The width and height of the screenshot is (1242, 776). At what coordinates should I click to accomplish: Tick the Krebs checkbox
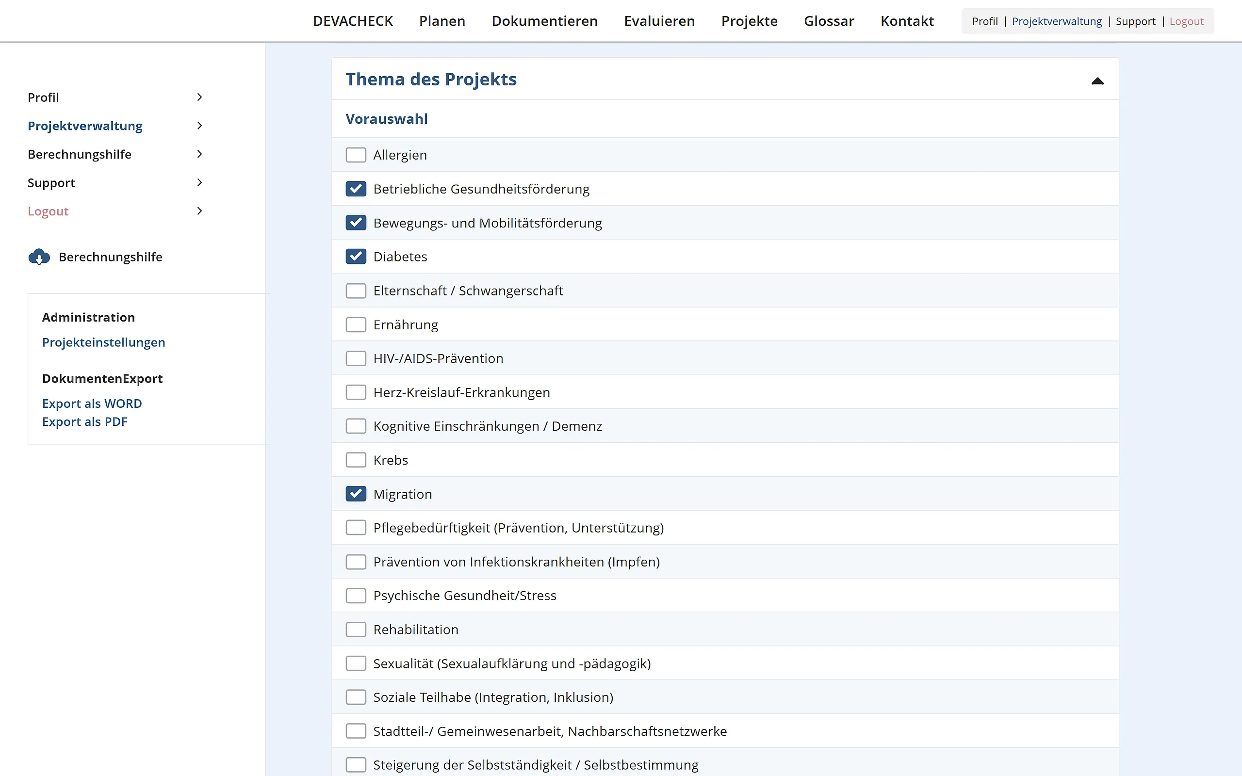[356, 460]
